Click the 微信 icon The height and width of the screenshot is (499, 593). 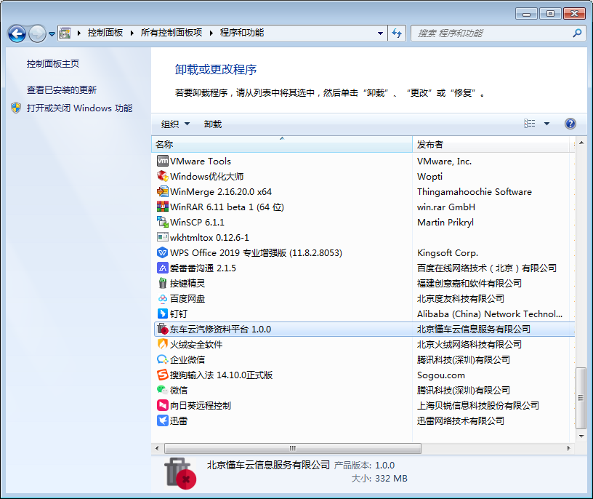click(162, 390)
